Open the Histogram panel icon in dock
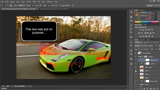The width and height of the screenshot is (160, 90). (x=131, y=20)
